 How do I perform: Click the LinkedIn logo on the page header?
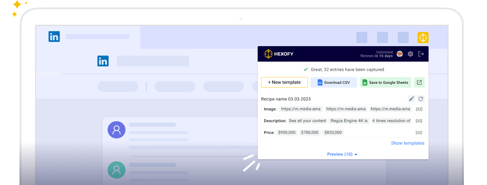(x=103, y=61)
